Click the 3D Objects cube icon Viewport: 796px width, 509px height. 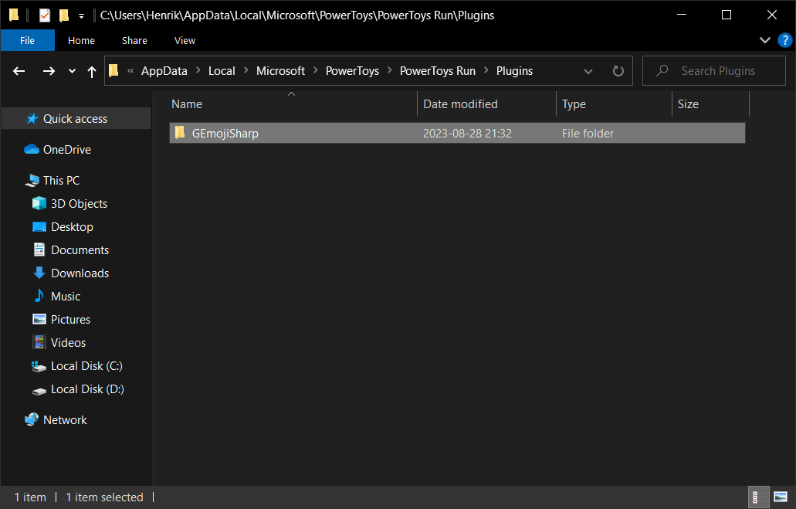[39, 203]
